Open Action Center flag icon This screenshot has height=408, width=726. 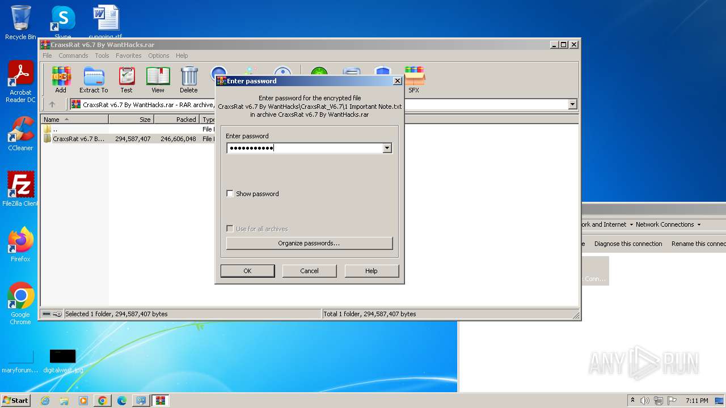[x=672, y=401]
